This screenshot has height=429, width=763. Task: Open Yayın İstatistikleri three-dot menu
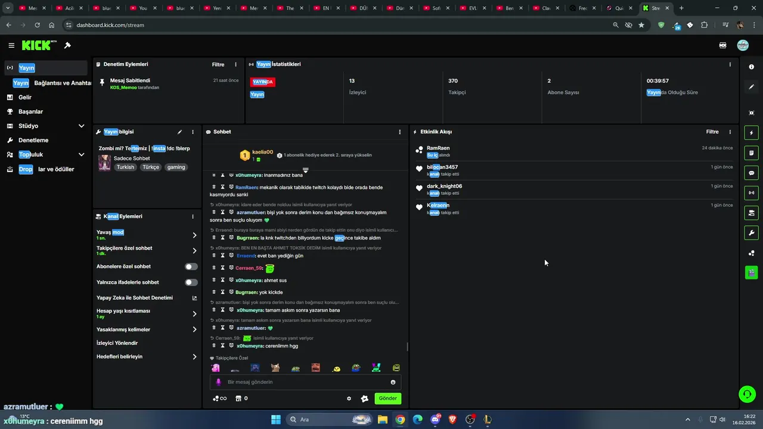pos(730,64)
